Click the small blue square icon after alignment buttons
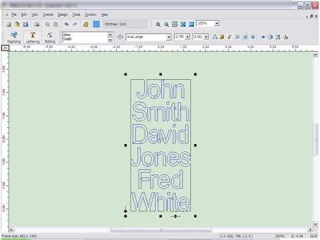 click(x=263, y=37)
